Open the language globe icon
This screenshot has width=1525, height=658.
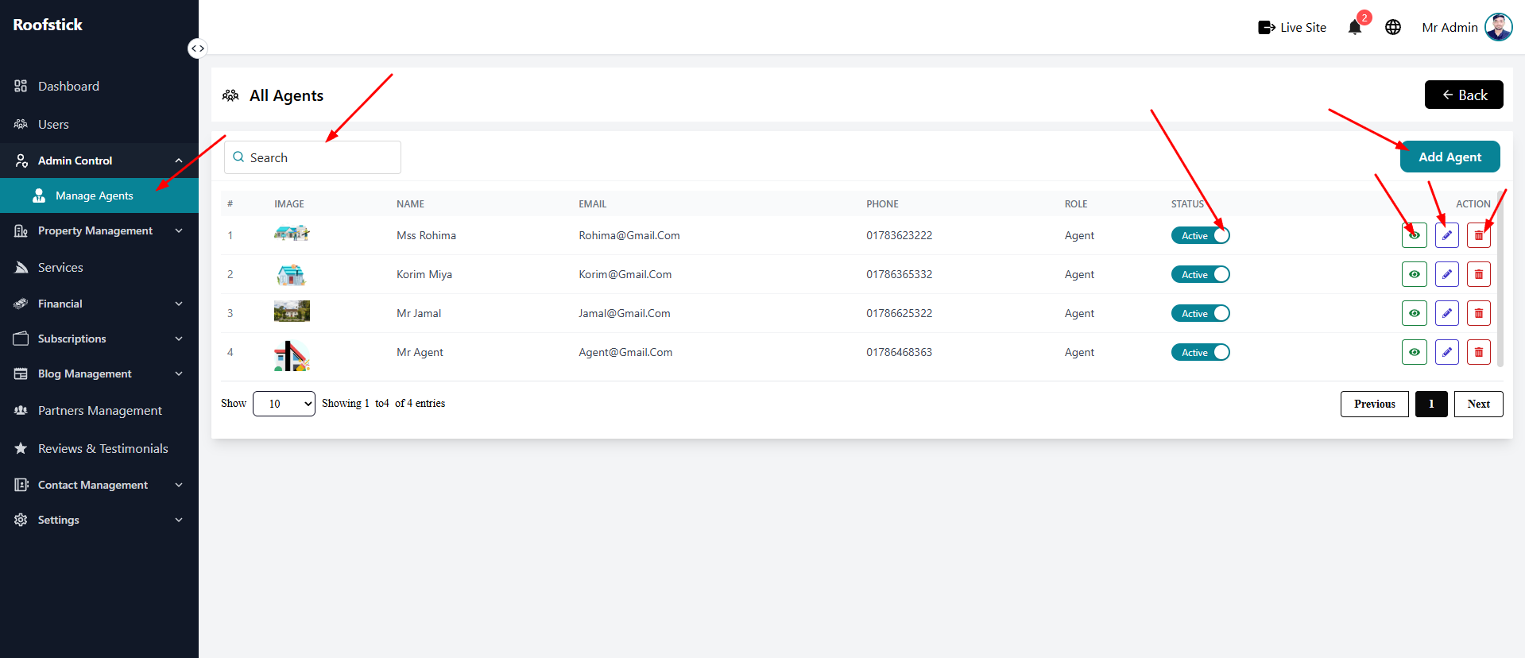1393,27
